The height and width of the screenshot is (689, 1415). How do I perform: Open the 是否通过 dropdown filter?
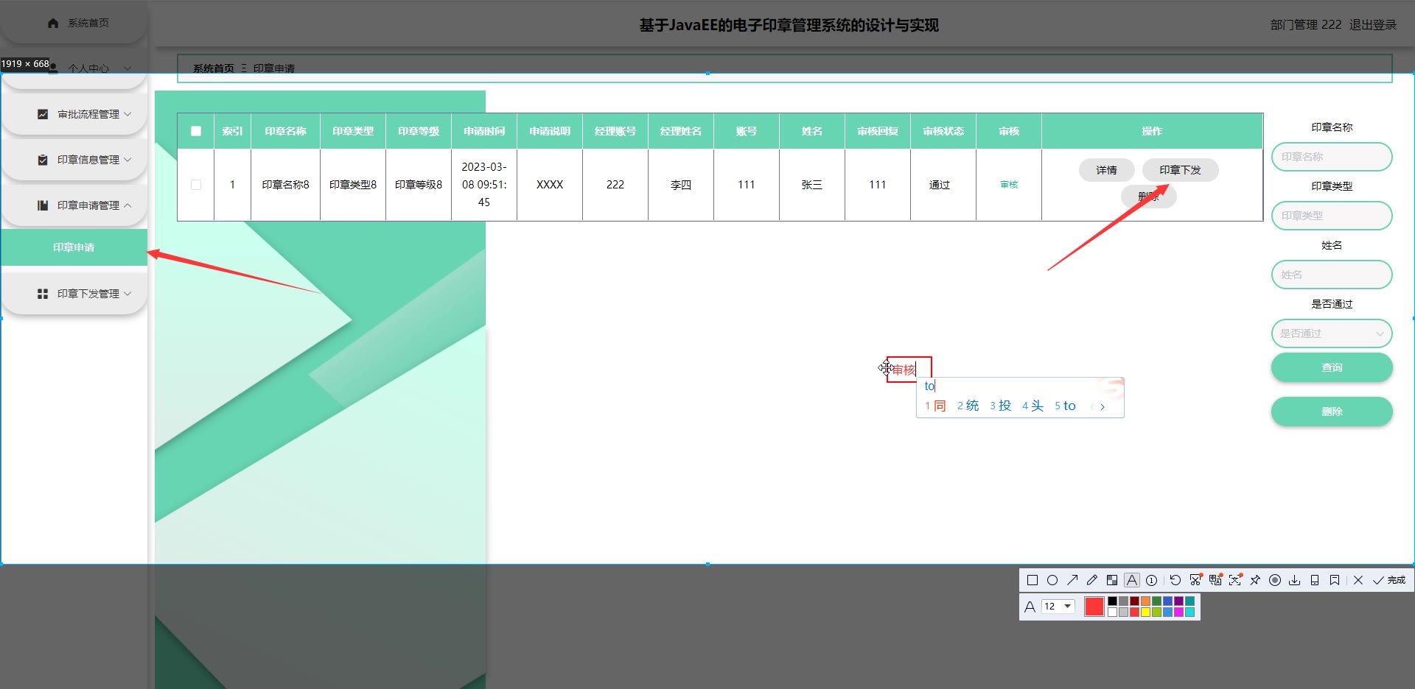pyautogui.click(x=1332, y=333)
